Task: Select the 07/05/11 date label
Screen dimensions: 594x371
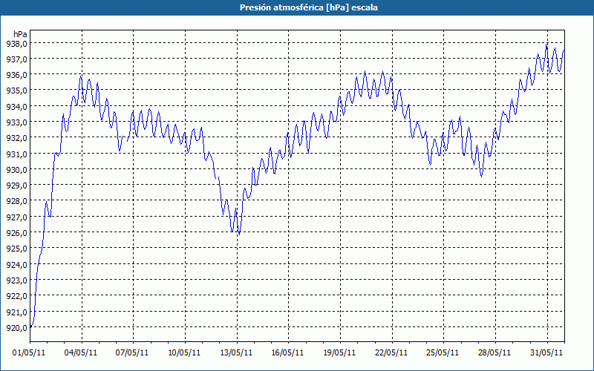Action: pos(132,353)
